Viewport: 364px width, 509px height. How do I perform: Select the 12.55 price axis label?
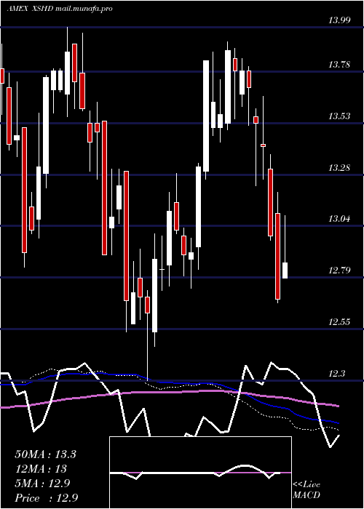click(x=339, y=321)
